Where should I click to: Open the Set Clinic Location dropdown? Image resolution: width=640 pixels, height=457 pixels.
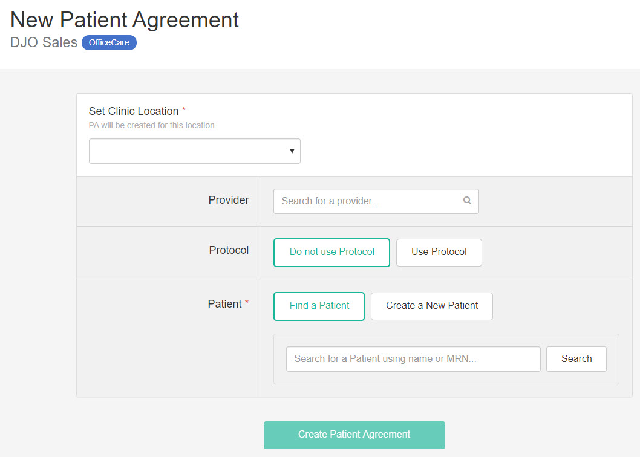[x=194, y=151]
